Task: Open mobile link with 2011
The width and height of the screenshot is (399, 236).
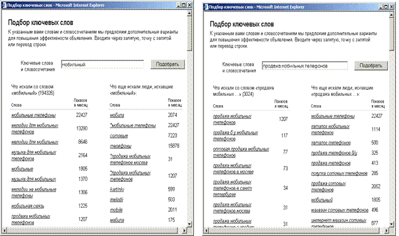Action: tap(116, 210)
